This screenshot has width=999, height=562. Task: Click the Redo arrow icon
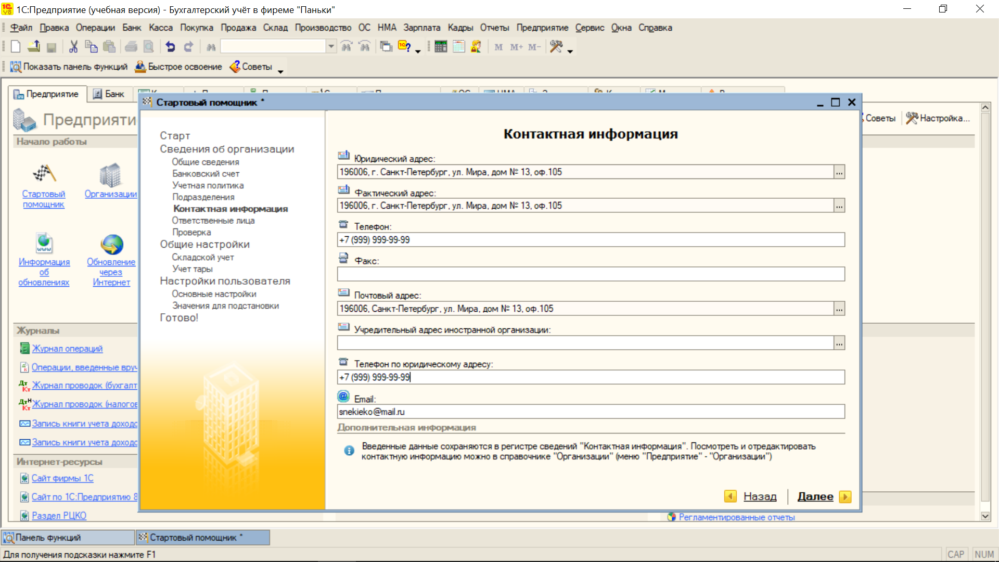tap(188, 47)
